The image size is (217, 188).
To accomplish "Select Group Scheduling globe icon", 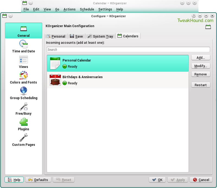I will 24,91.
